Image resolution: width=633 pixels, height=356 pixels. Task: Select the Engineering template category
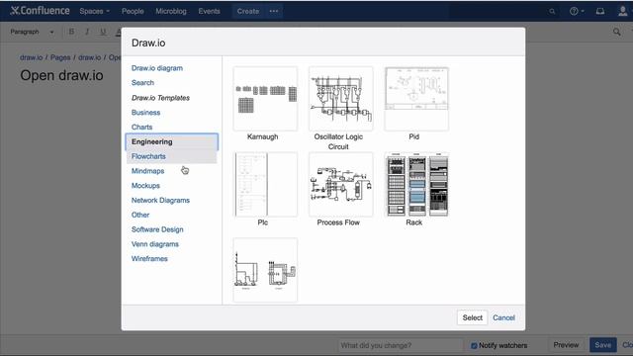click(x=171, y=141)
